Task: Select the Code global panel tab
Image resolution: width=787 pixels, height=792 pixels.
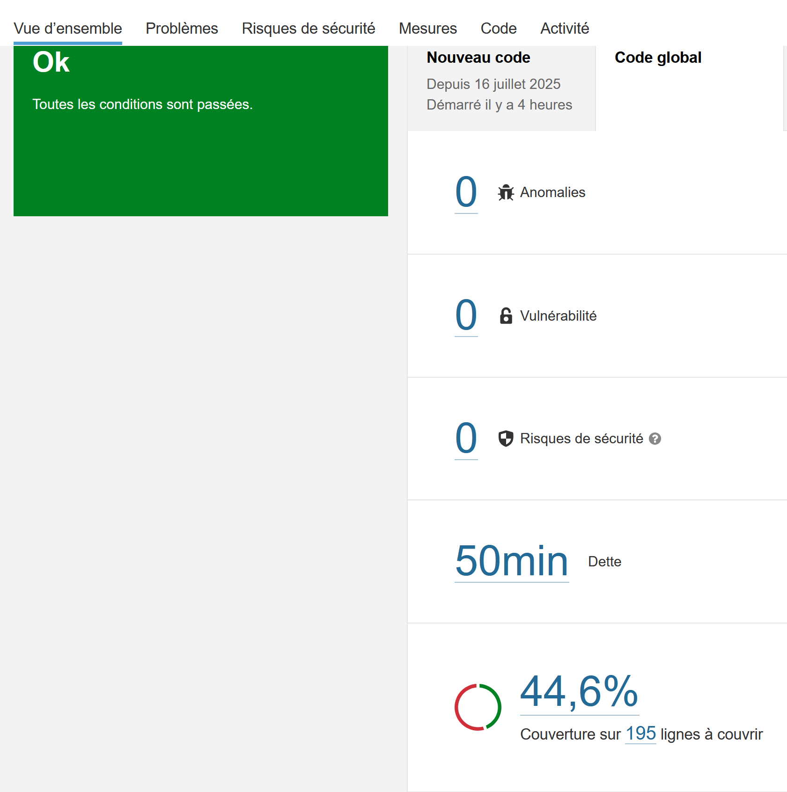Action: 690,88
